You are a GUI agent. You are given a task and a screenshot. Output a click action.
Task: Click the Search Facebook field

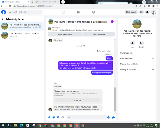(x=25, y=12)
